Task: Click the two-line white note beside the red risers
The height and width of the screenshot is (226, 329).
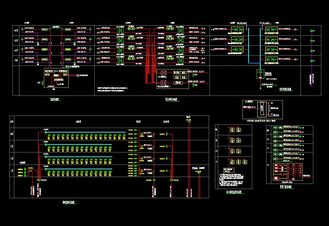Action: [113, 89]
